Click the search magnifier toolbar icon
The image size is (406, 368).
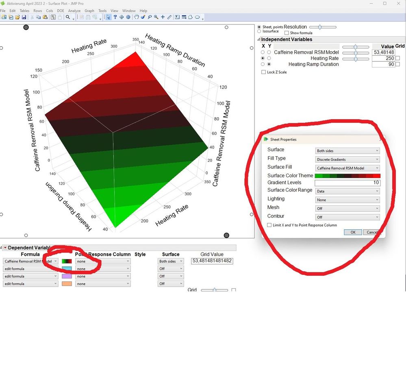68,17
